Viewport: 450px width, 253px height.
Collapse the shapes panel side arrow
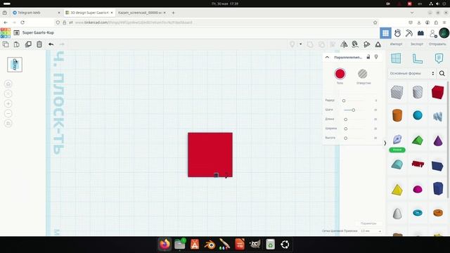pyautogui.click(x=385, y=143)
